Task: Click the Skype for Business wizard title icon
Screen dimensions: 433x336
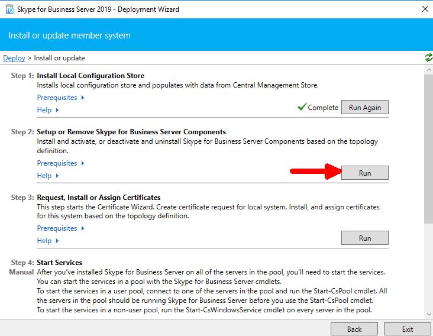Action: 9,9
